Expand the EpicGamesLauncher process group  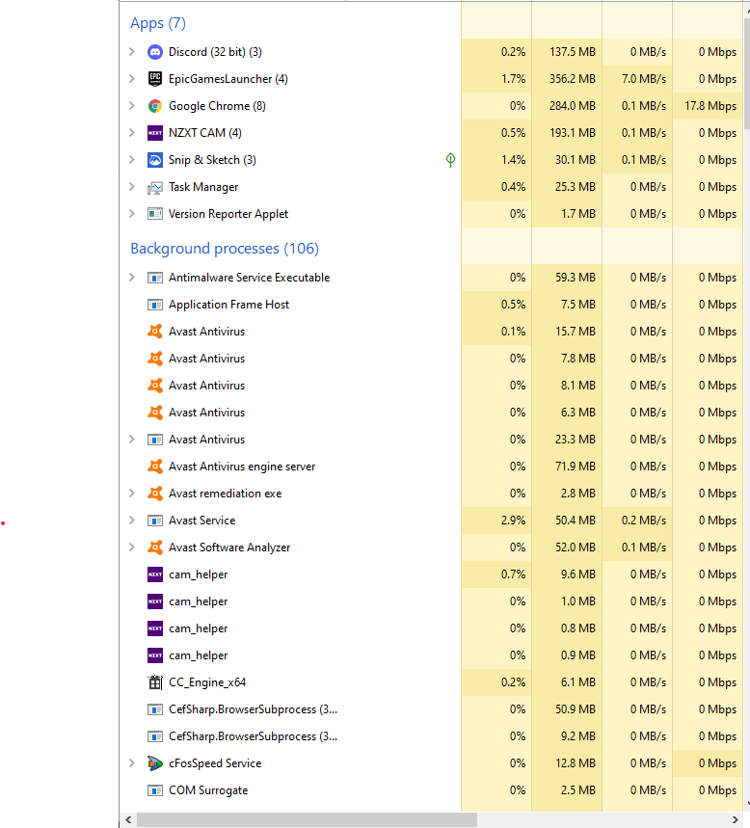click(132, 79)
